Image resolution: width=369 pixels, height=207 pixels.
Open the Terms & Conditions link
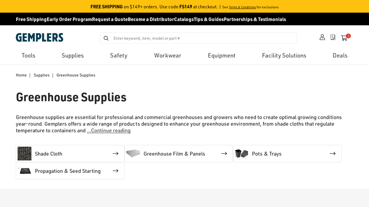243,7
